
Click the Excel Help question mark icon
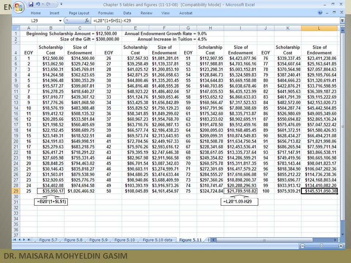point(320,12)
